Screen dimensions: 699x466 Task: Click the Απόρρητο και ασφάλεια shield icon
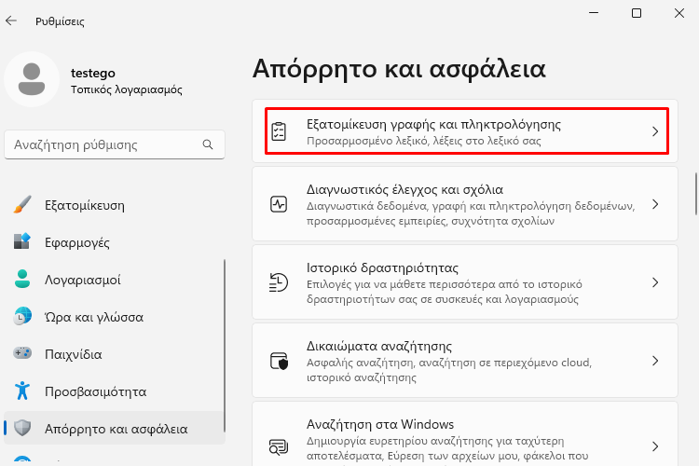click(x=22, y=428)
